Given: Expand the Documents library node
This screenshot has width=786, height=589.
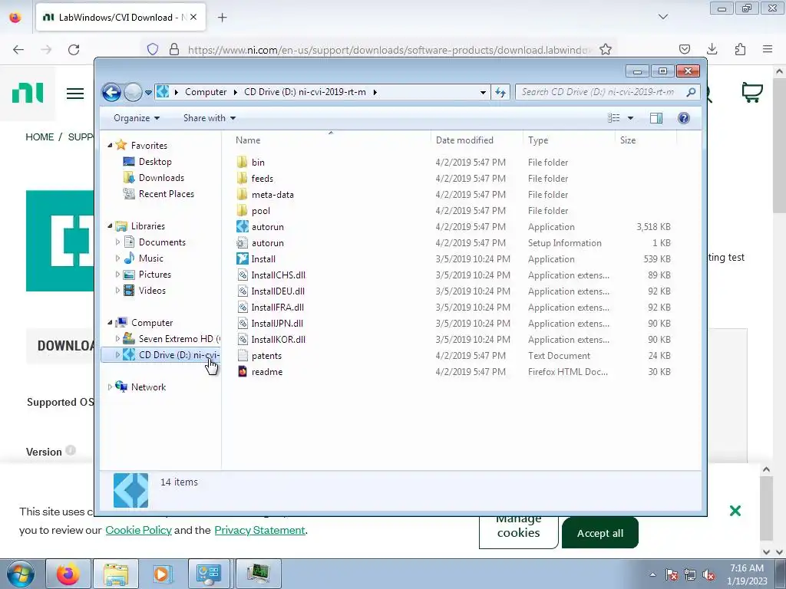Looking at the screenshot, I should click(117, 242).
